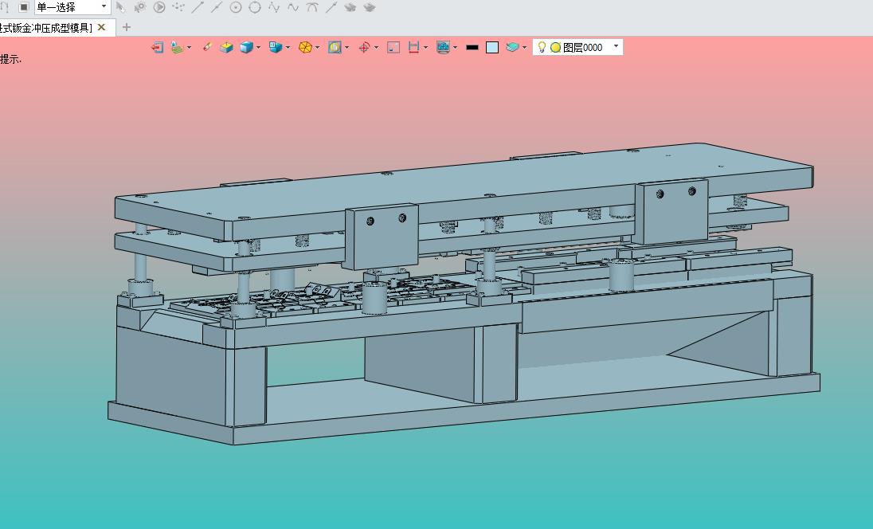The image size is (873, 529).
Task: Click the red crosshair target icon
Action: pos(364,47)
